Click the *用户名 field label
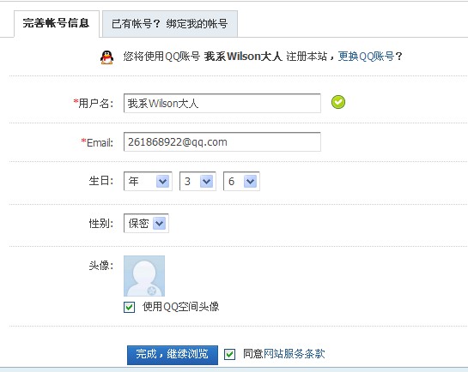Screen dimensions: 468x372 coord(93,104)
